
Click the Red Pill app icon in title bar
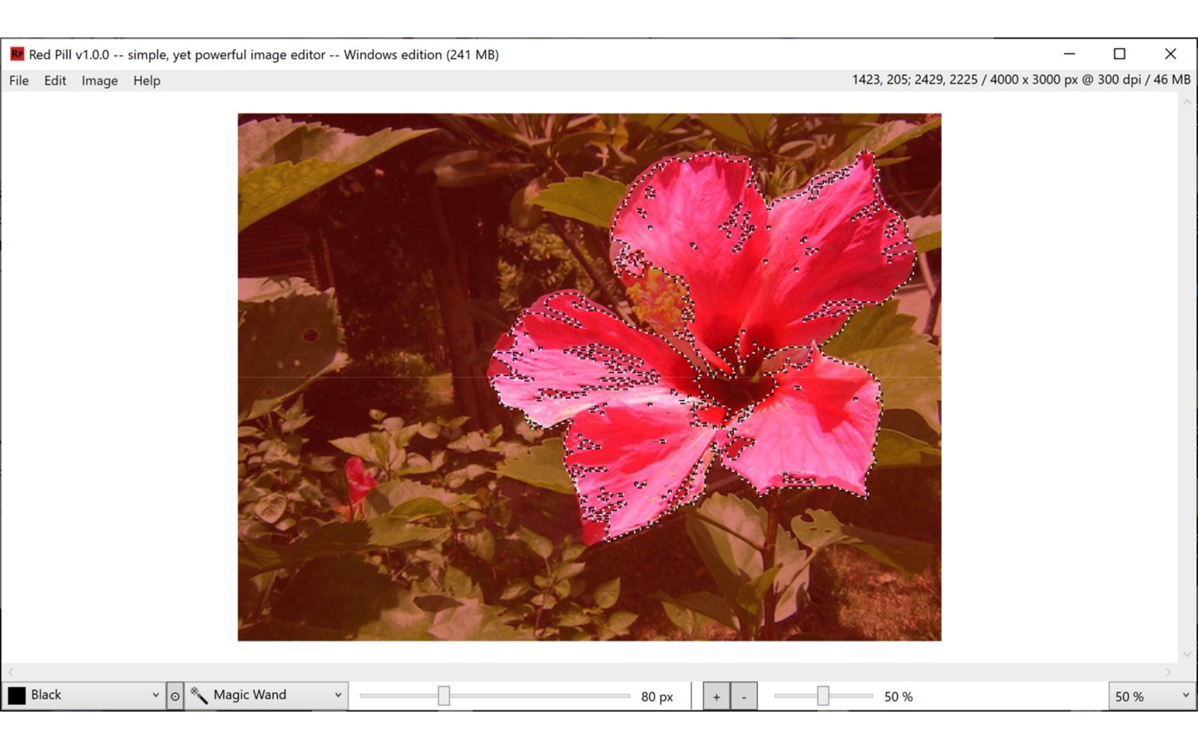[17, 54]
